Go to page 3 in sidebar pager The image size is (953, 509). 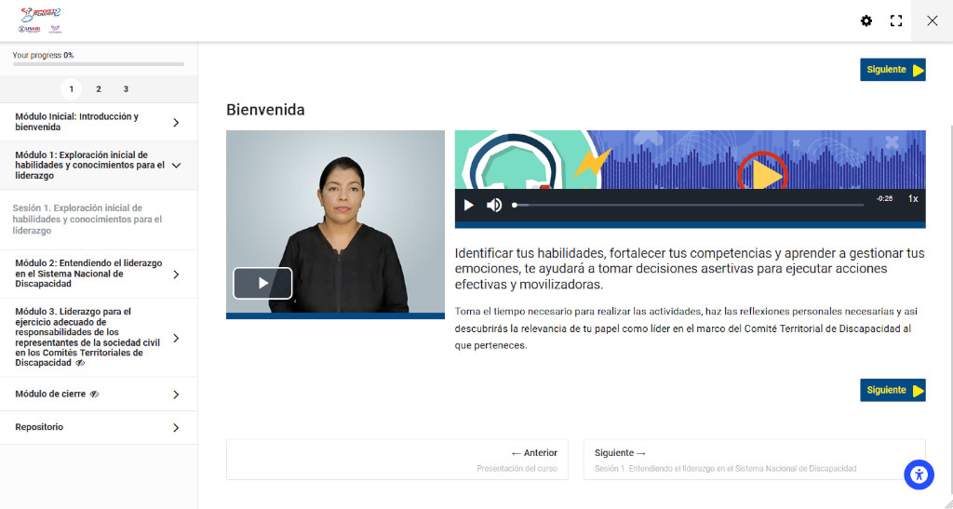point(126,89)
